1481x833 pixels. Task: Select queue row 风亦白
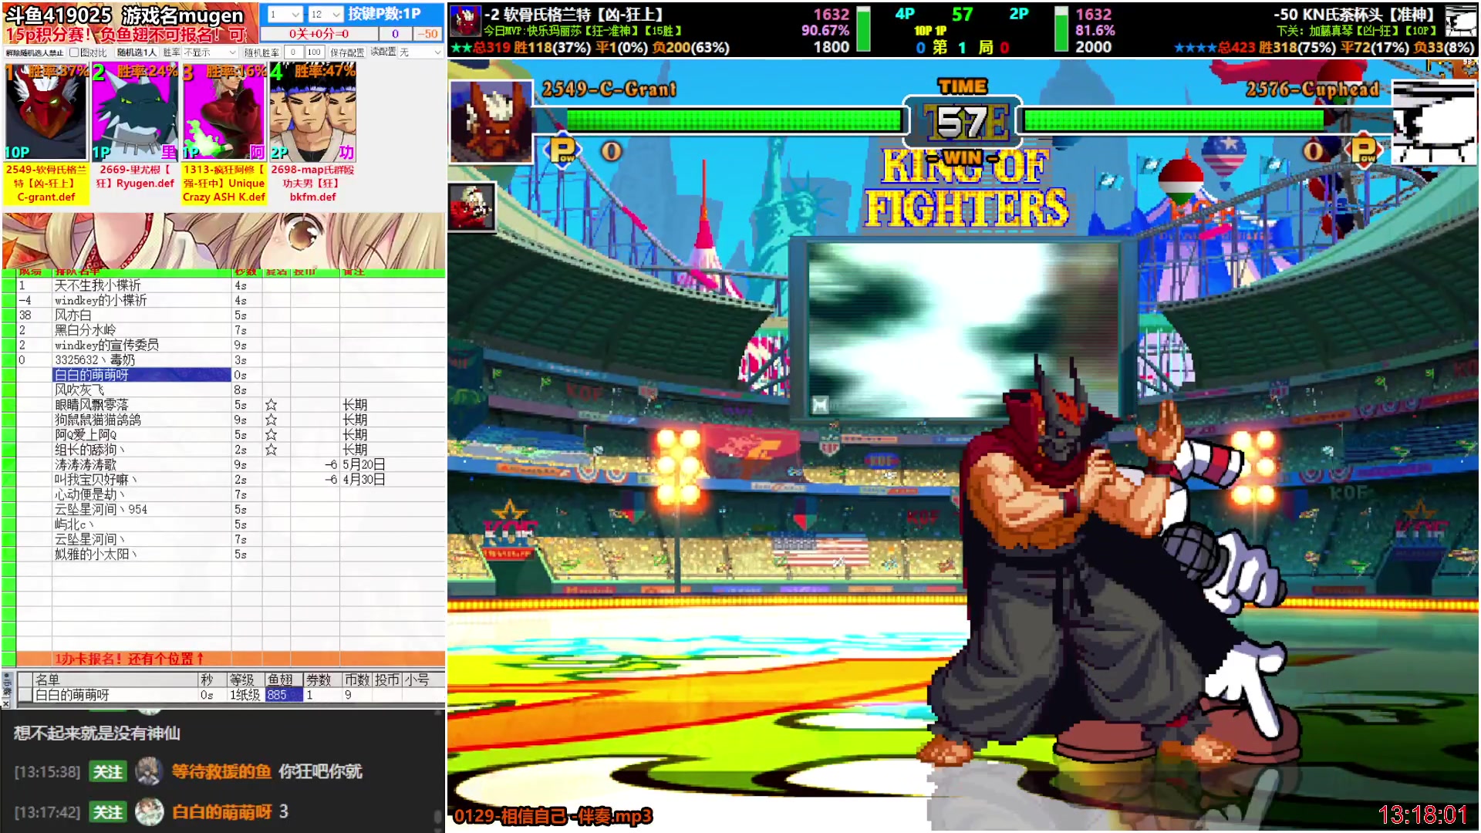[231, 315]
